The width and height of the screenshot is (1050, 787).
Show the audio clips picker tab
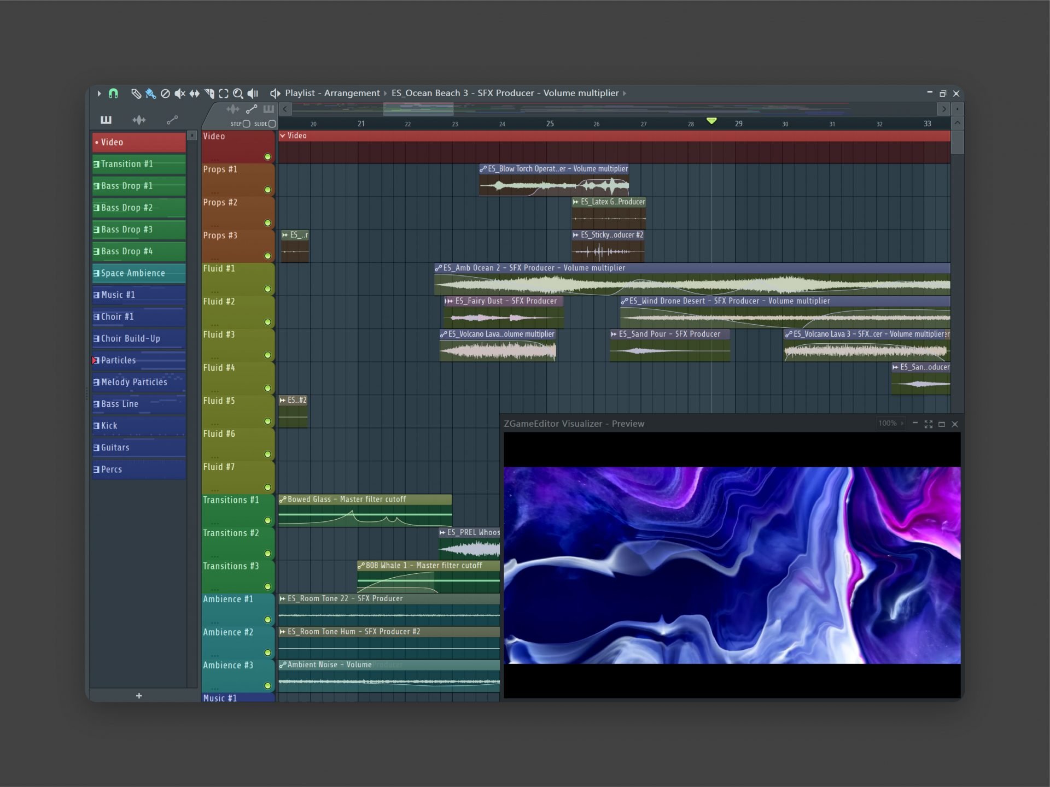(139, 120)
